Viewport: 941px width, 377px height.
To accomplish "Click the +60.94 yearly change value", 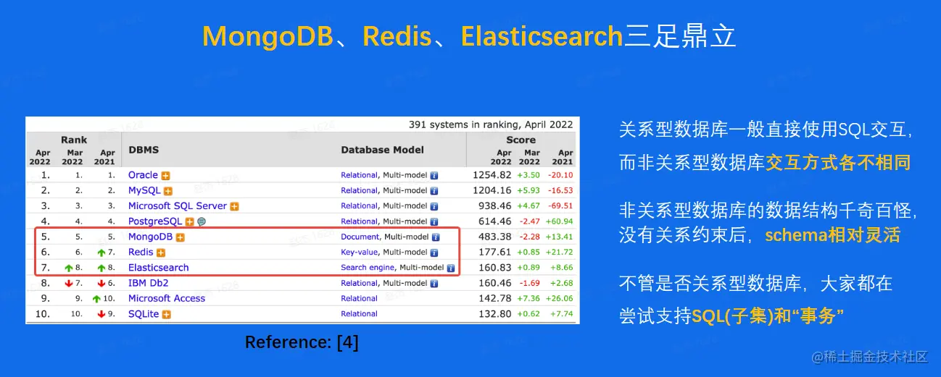I will point(559,221).
